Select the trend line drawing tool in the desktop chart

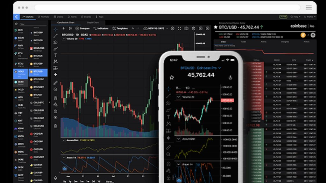[55, 36]
